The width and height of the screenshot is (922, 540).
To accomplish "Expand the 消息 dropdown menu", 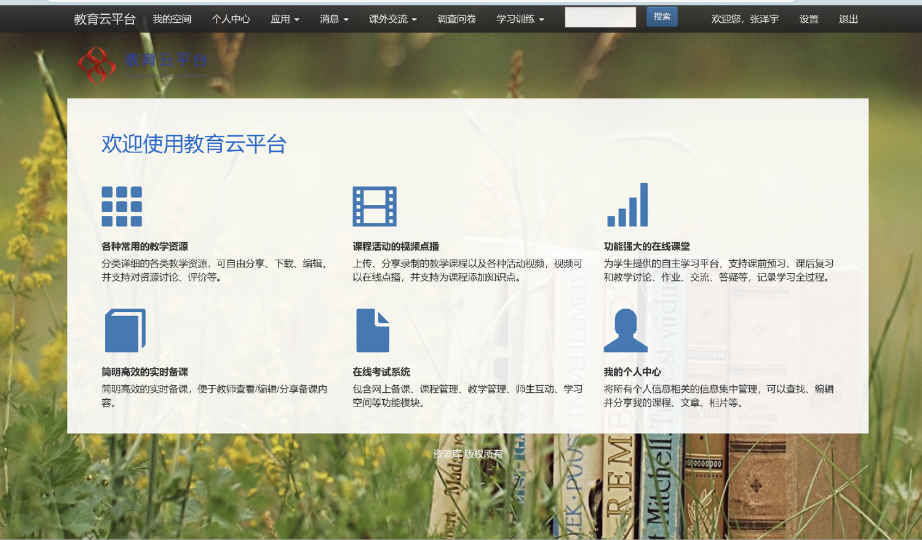I will coord(334,19).
